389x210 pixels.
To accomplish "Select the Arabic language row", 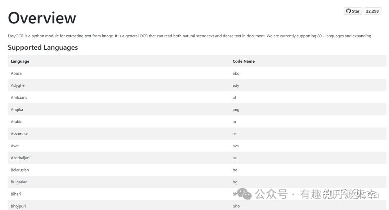I will (x=17, y=121).
